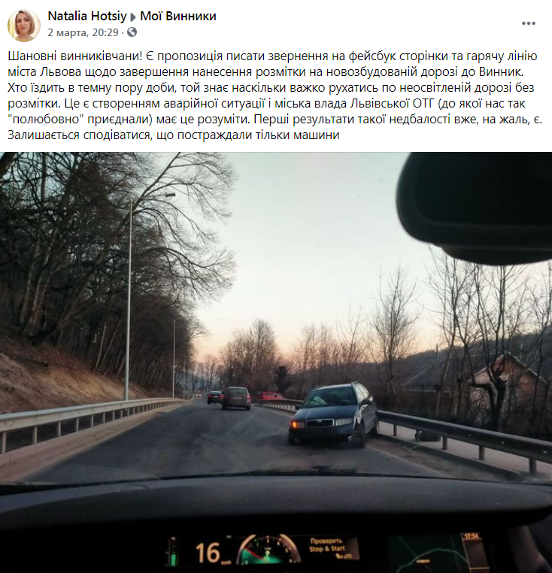This screenshot has width=552, height=573.
Task: Open Natalia Hotsiy's profile picture
Action: point(24,26)
